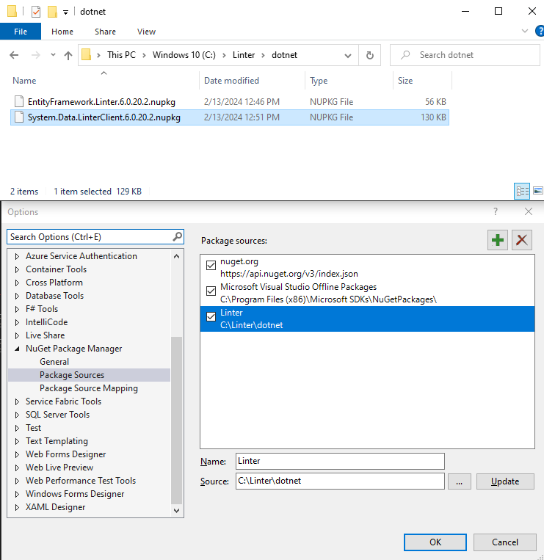Click Properties quick access icon in Explorer title bar
The width and height of the screenshot is (544, 560).
tap(36, 12)
